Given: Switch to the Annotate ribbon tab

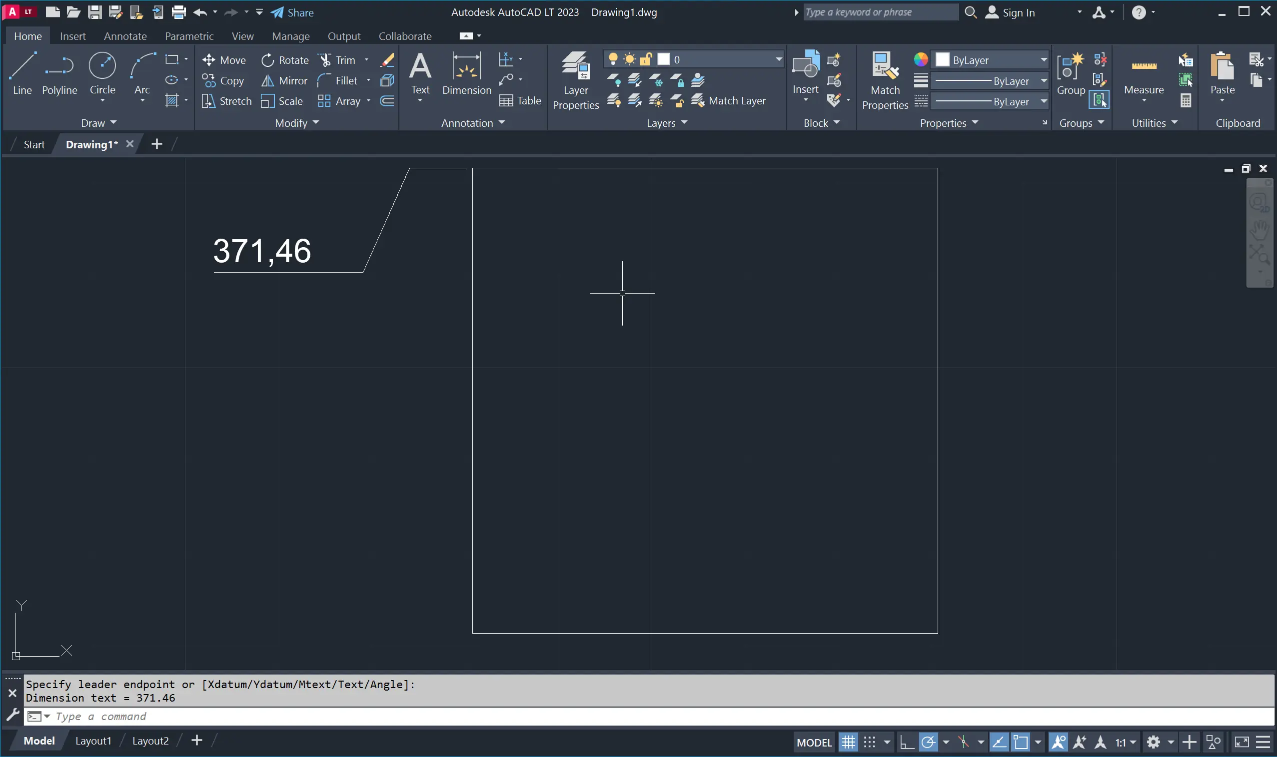Looking at the screenshot, I should [x=125, y=36].
